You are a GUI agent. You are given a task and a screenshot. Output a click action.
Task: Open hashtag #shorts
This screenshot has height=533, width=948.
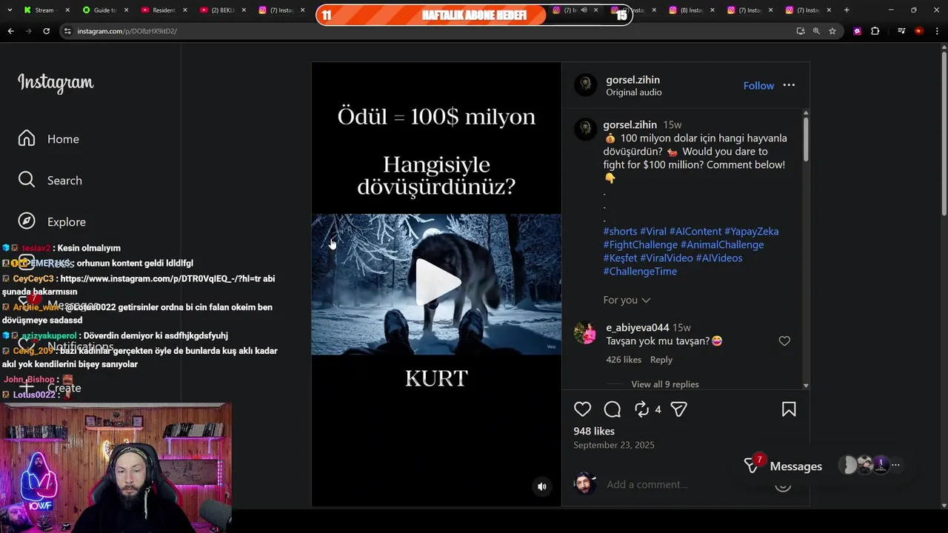(620, 232)
